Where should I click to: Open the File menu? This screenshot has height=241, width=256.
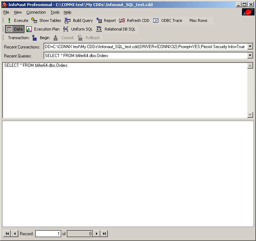[6, 13]
